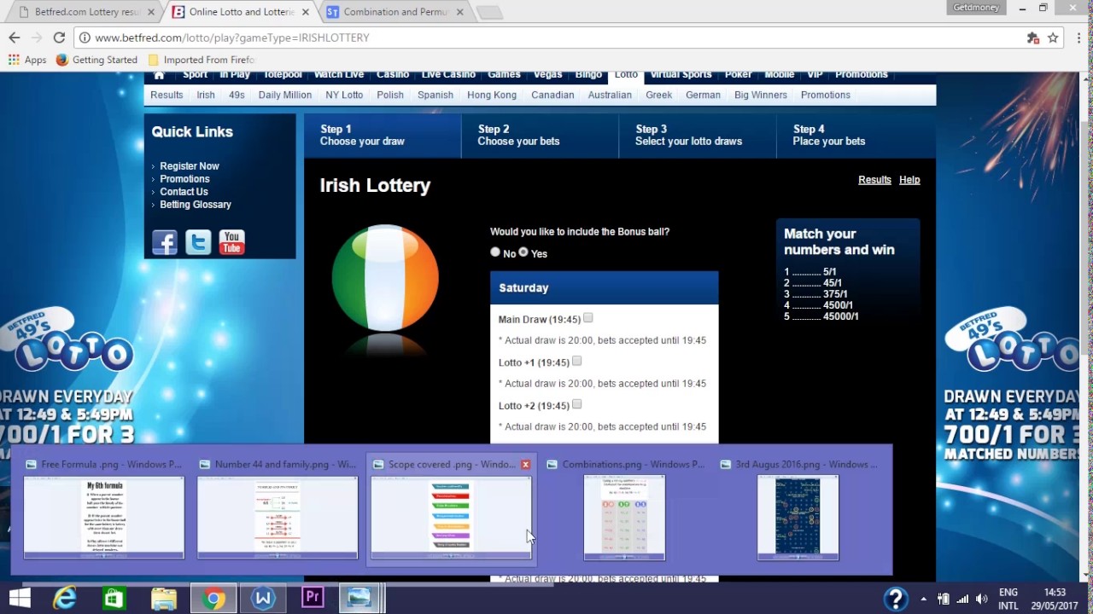Click the blue help question-mark tray icon
Image resolution: width=1093 pixels, height=614 pixels.
click(895, 599)
